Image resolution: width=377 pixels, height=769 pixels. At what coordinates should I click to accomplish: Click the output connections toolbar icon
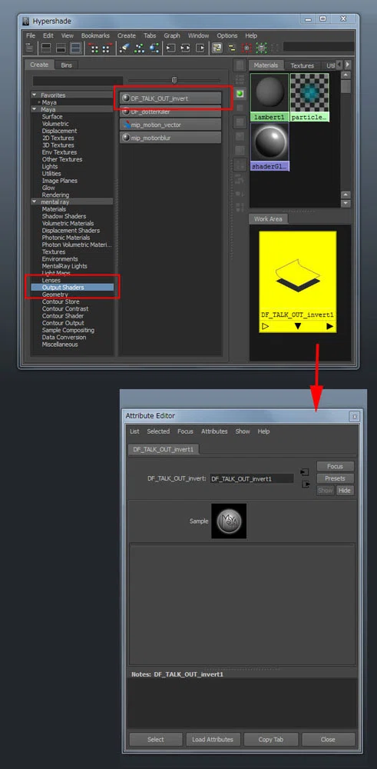click(200, 48)
